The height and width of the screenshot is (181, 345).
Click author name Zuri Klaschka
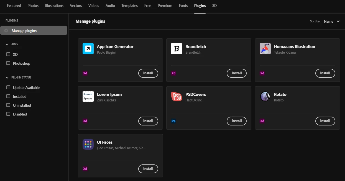(107, 100)
